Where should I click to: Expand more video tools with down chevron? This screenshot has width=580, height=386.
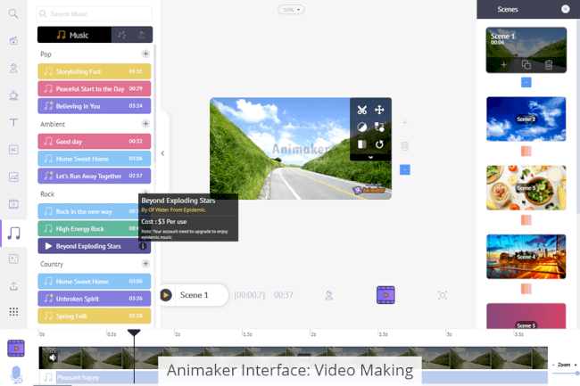tap(370, 158)
